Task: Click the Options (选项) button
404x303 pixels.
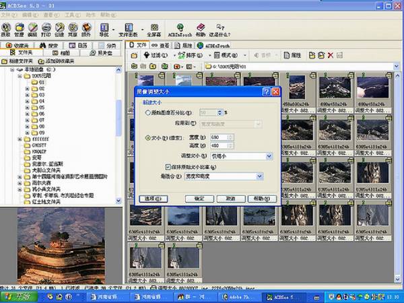Action: click(x=154, y=199)
